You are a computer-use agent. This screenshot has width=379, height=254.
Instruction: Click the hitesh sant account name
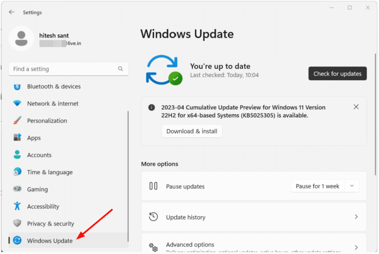(x=54, y=36)
